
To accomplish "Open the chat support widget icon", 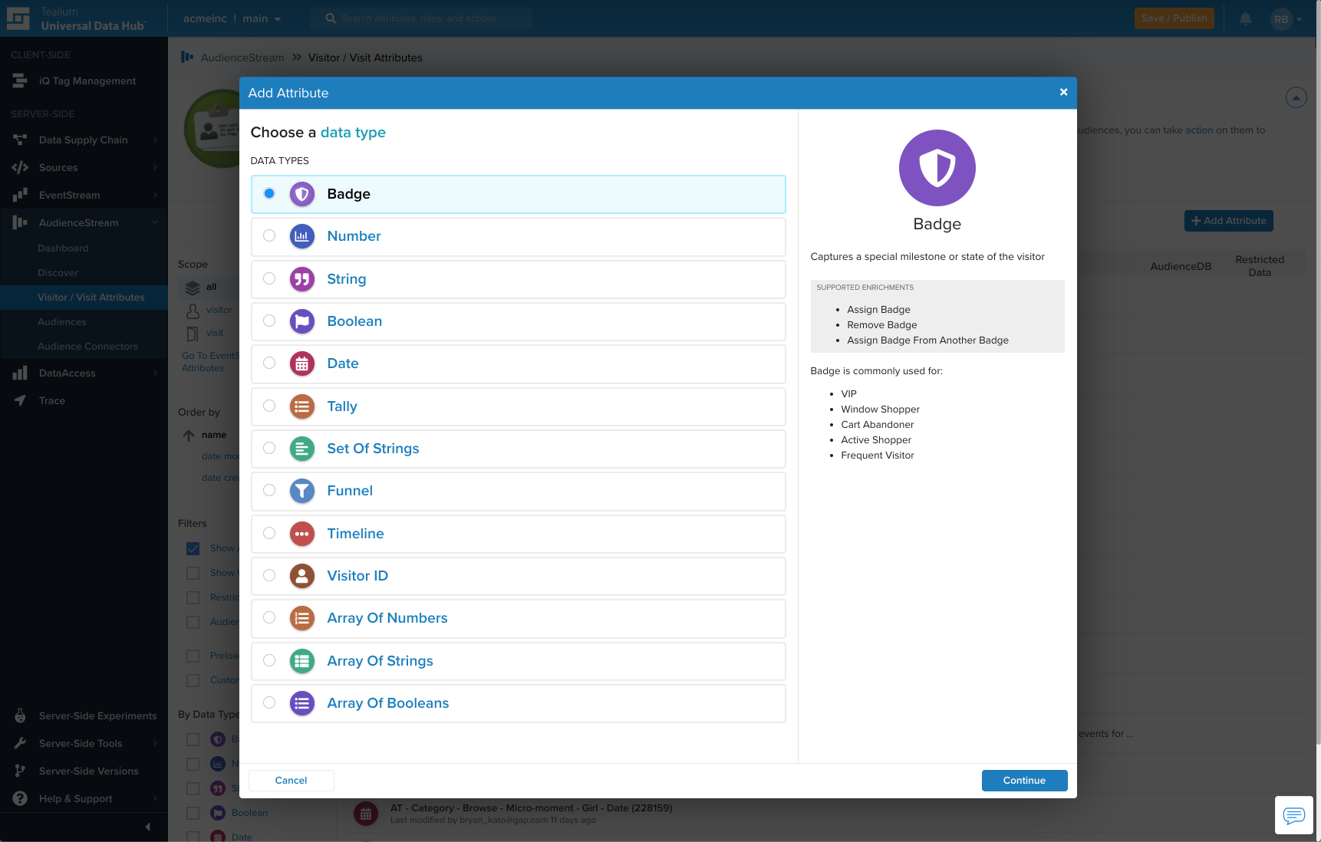I will [1294, 814].
